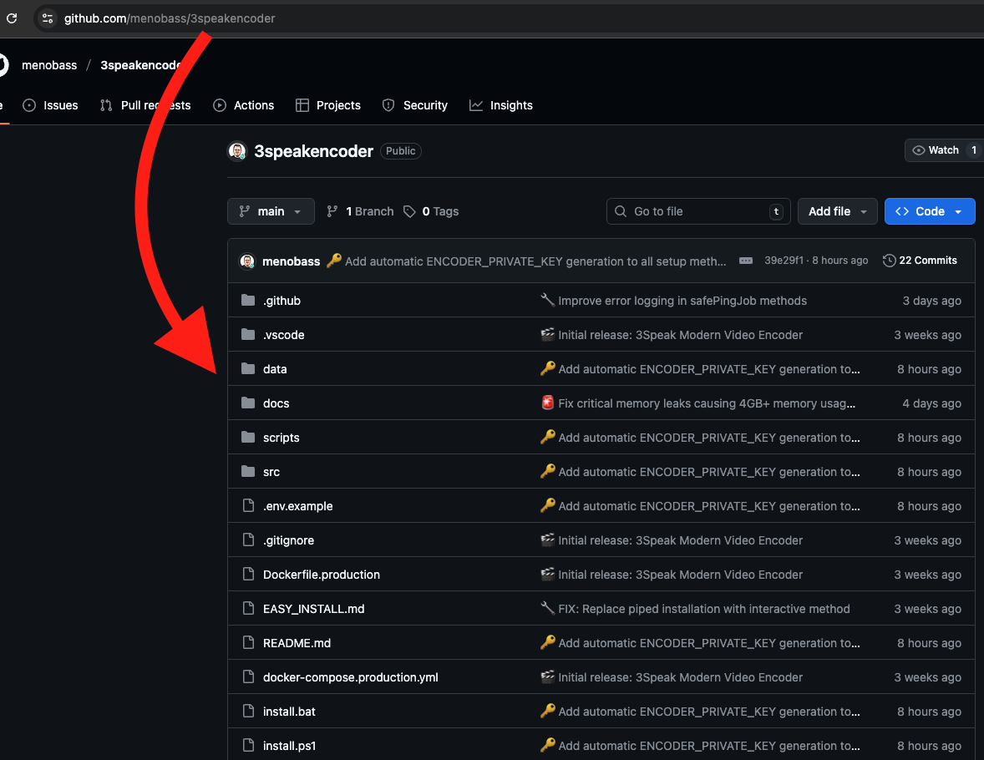Click the Tags icon showing 0 Tags
The image size is (984, 760).
409,211
